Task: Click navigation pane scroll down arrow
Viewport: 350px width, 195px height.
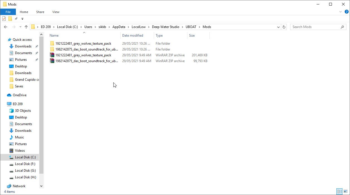Action: (41, 186)
